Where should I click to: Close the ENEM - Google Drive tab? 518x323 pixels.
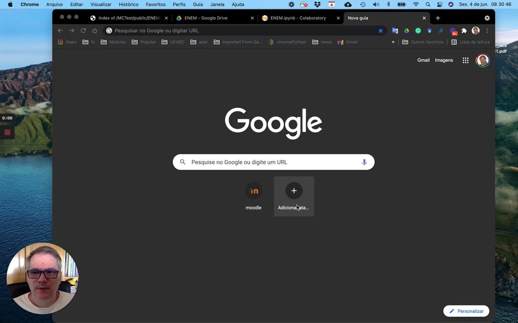click(x=252, y=18)
